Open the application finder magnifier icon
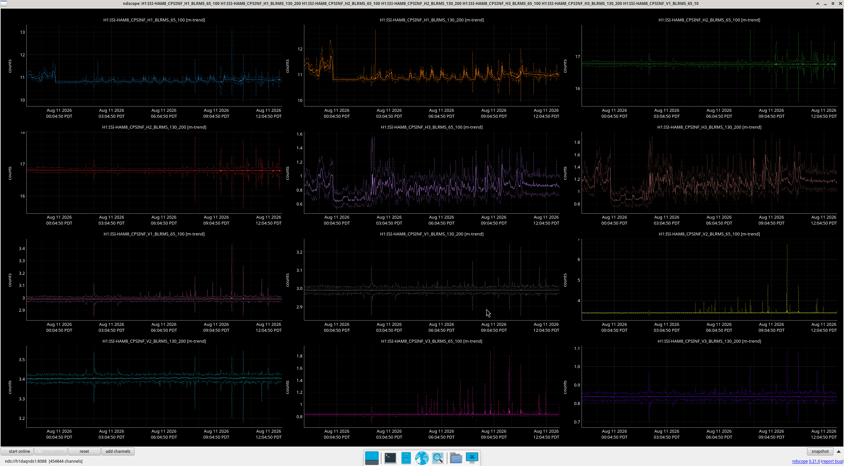The image size is (844, 466). [x=438, y=458]
